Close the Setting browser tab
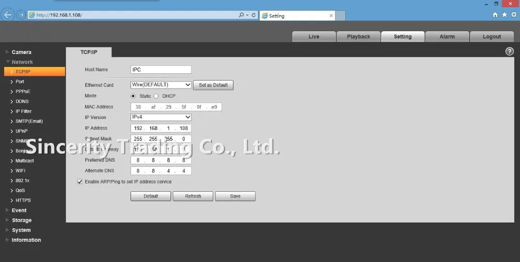The image size is (520, 262). [x=331, y=16]
